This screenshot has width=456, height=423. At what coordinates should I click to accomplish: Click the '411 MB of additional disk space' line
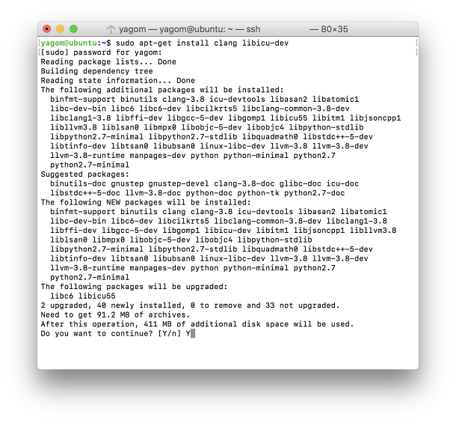[197, 324]
